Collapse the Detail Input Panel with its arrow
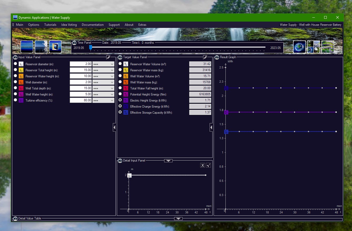 click(x=168, y=161)
